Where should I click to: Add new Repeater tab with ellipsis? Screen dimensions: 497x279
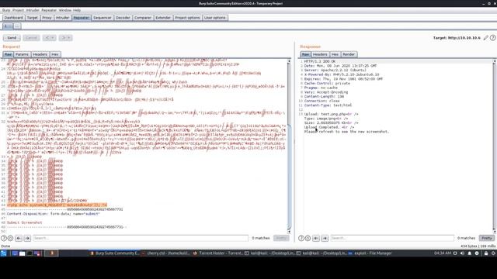click(17, 26)
